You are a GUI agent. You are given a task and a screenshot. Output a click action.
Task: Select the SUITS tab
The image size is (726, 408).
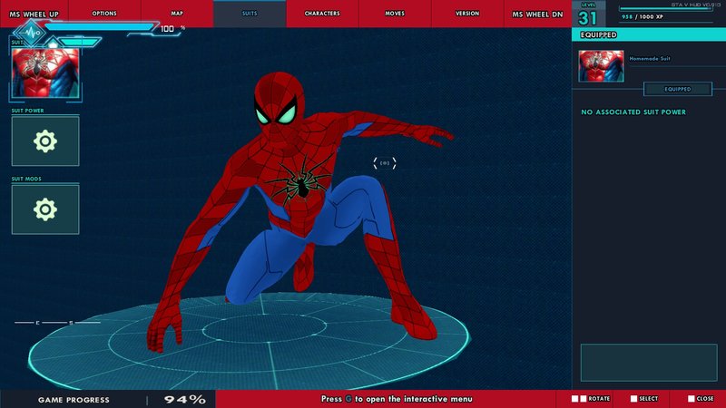click(x=250, y=14)
